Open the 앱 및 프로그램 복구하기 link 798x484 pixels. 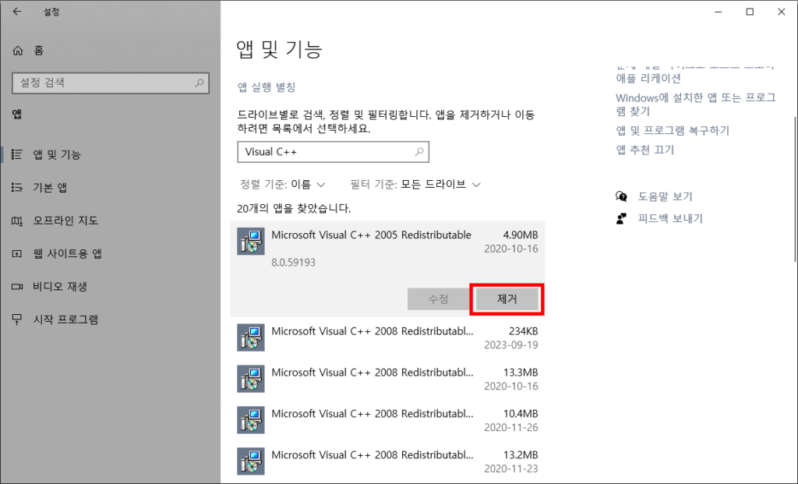click(x=673, y=131)
